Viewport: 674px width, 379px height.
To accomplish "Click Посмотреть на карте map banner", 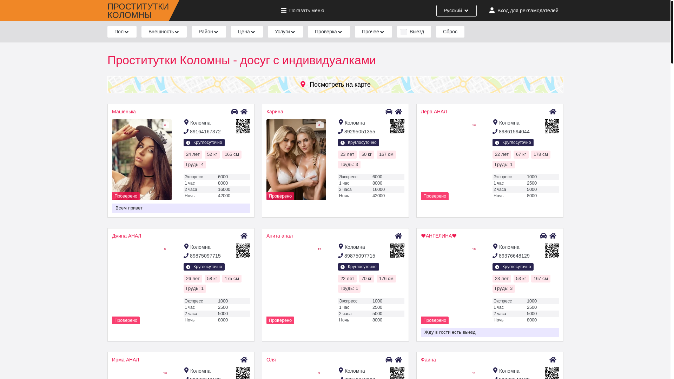I will pyautogui.click(x=335, y=85).
